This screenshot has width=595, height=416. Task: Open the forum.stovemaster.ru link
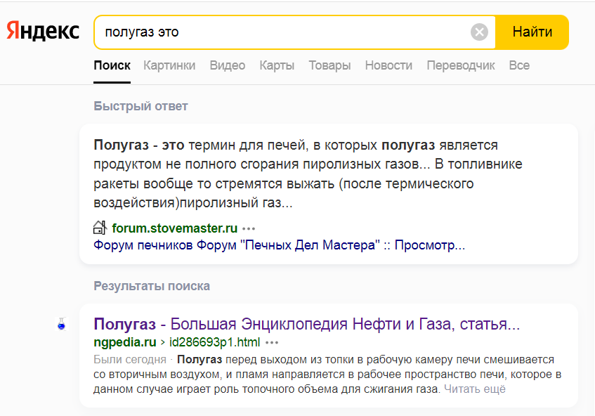pyautogui.click(x=174, y=228)
